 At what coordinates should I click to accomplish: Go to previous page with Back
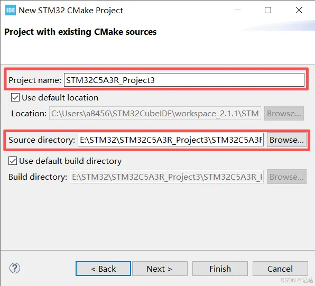point(103,269)
